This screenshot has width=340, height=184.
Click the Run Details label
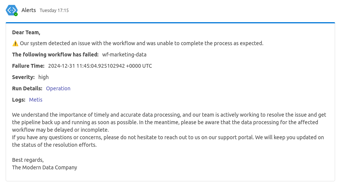click(x=27, y=88)
